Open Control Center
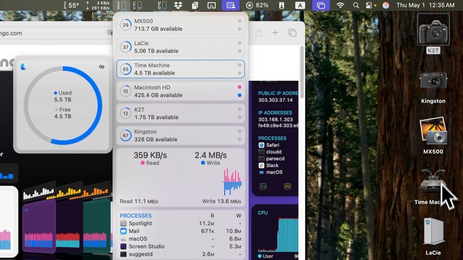 click(x=369, y=5)
